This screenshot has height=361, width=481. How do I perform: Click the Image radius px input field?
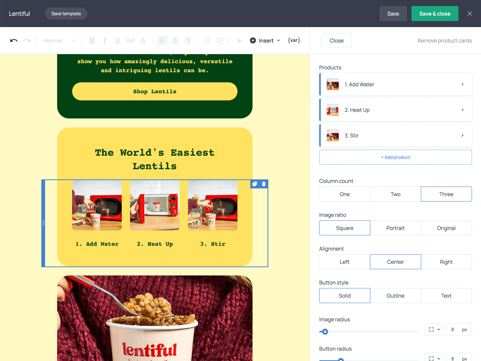pyautogui.click(x=453, y=329)
